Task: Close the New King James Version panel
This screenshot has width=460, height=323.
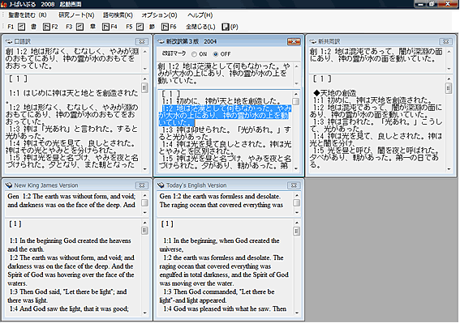Action: point(142,185)
